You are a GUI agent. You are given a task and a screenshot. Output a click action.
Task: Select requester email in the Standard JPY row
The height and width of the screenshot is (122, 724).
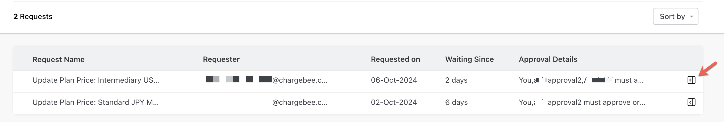pyautogui.click(x=299, y=102)
